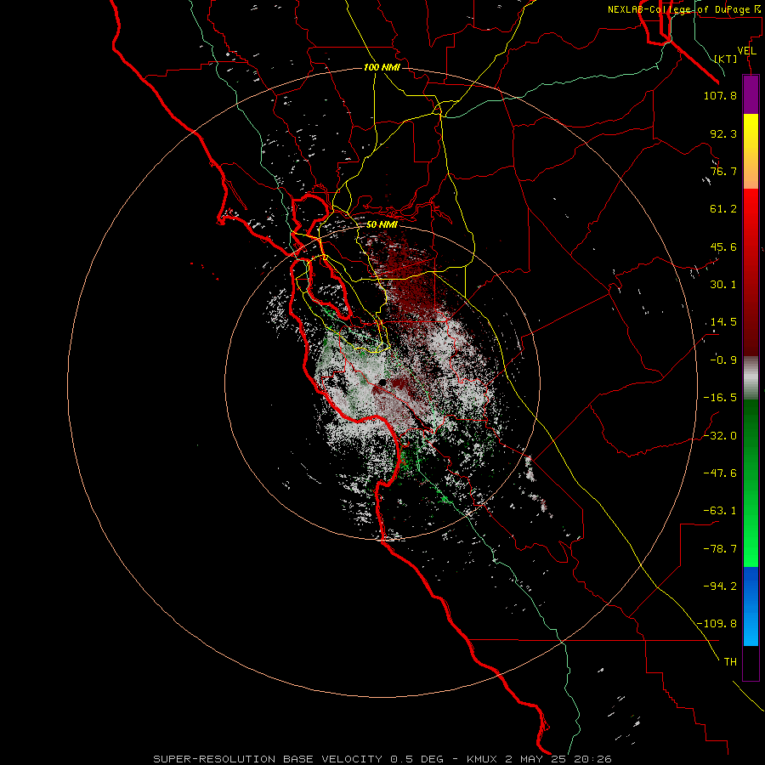Click the -47.6 legend value
Screen dimensions: 765x765
tap(720, 473)
